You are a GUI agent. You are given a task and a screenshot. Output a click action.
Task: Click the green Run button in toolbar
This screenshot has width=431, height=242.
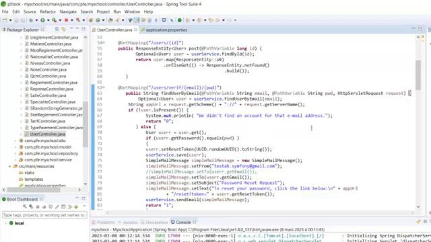pos(42,20)
